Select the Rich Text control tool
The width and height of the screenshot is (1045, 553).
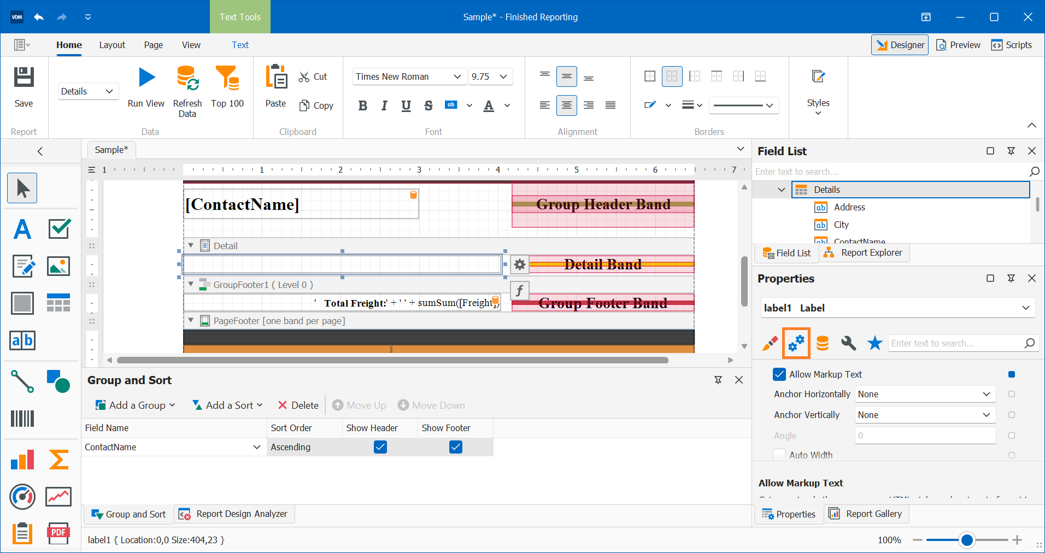tap(22, 266)
